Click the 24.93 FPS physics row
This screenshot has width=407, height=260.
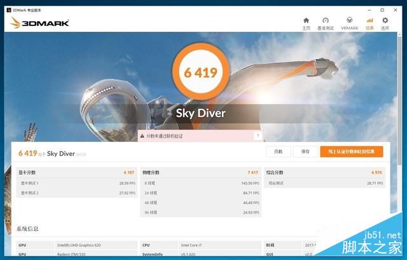click(x=201, y=212)
